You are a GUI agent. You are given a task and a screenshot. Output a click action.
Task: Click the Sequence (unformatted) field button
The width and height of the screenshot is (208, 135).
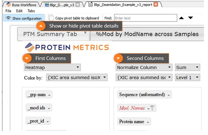coord(144,95)
